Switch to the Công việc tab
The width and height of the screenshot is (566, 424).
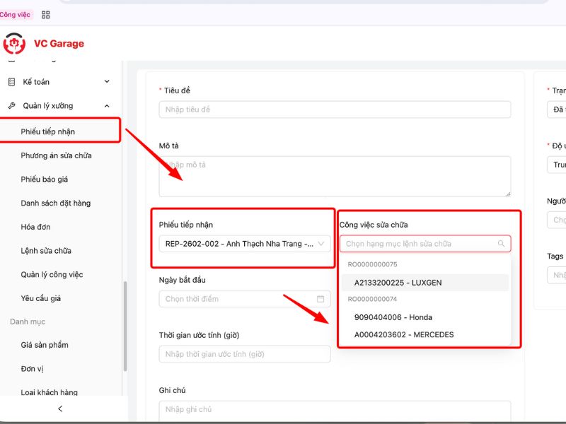pyautogui.click(x=15, y=14)
